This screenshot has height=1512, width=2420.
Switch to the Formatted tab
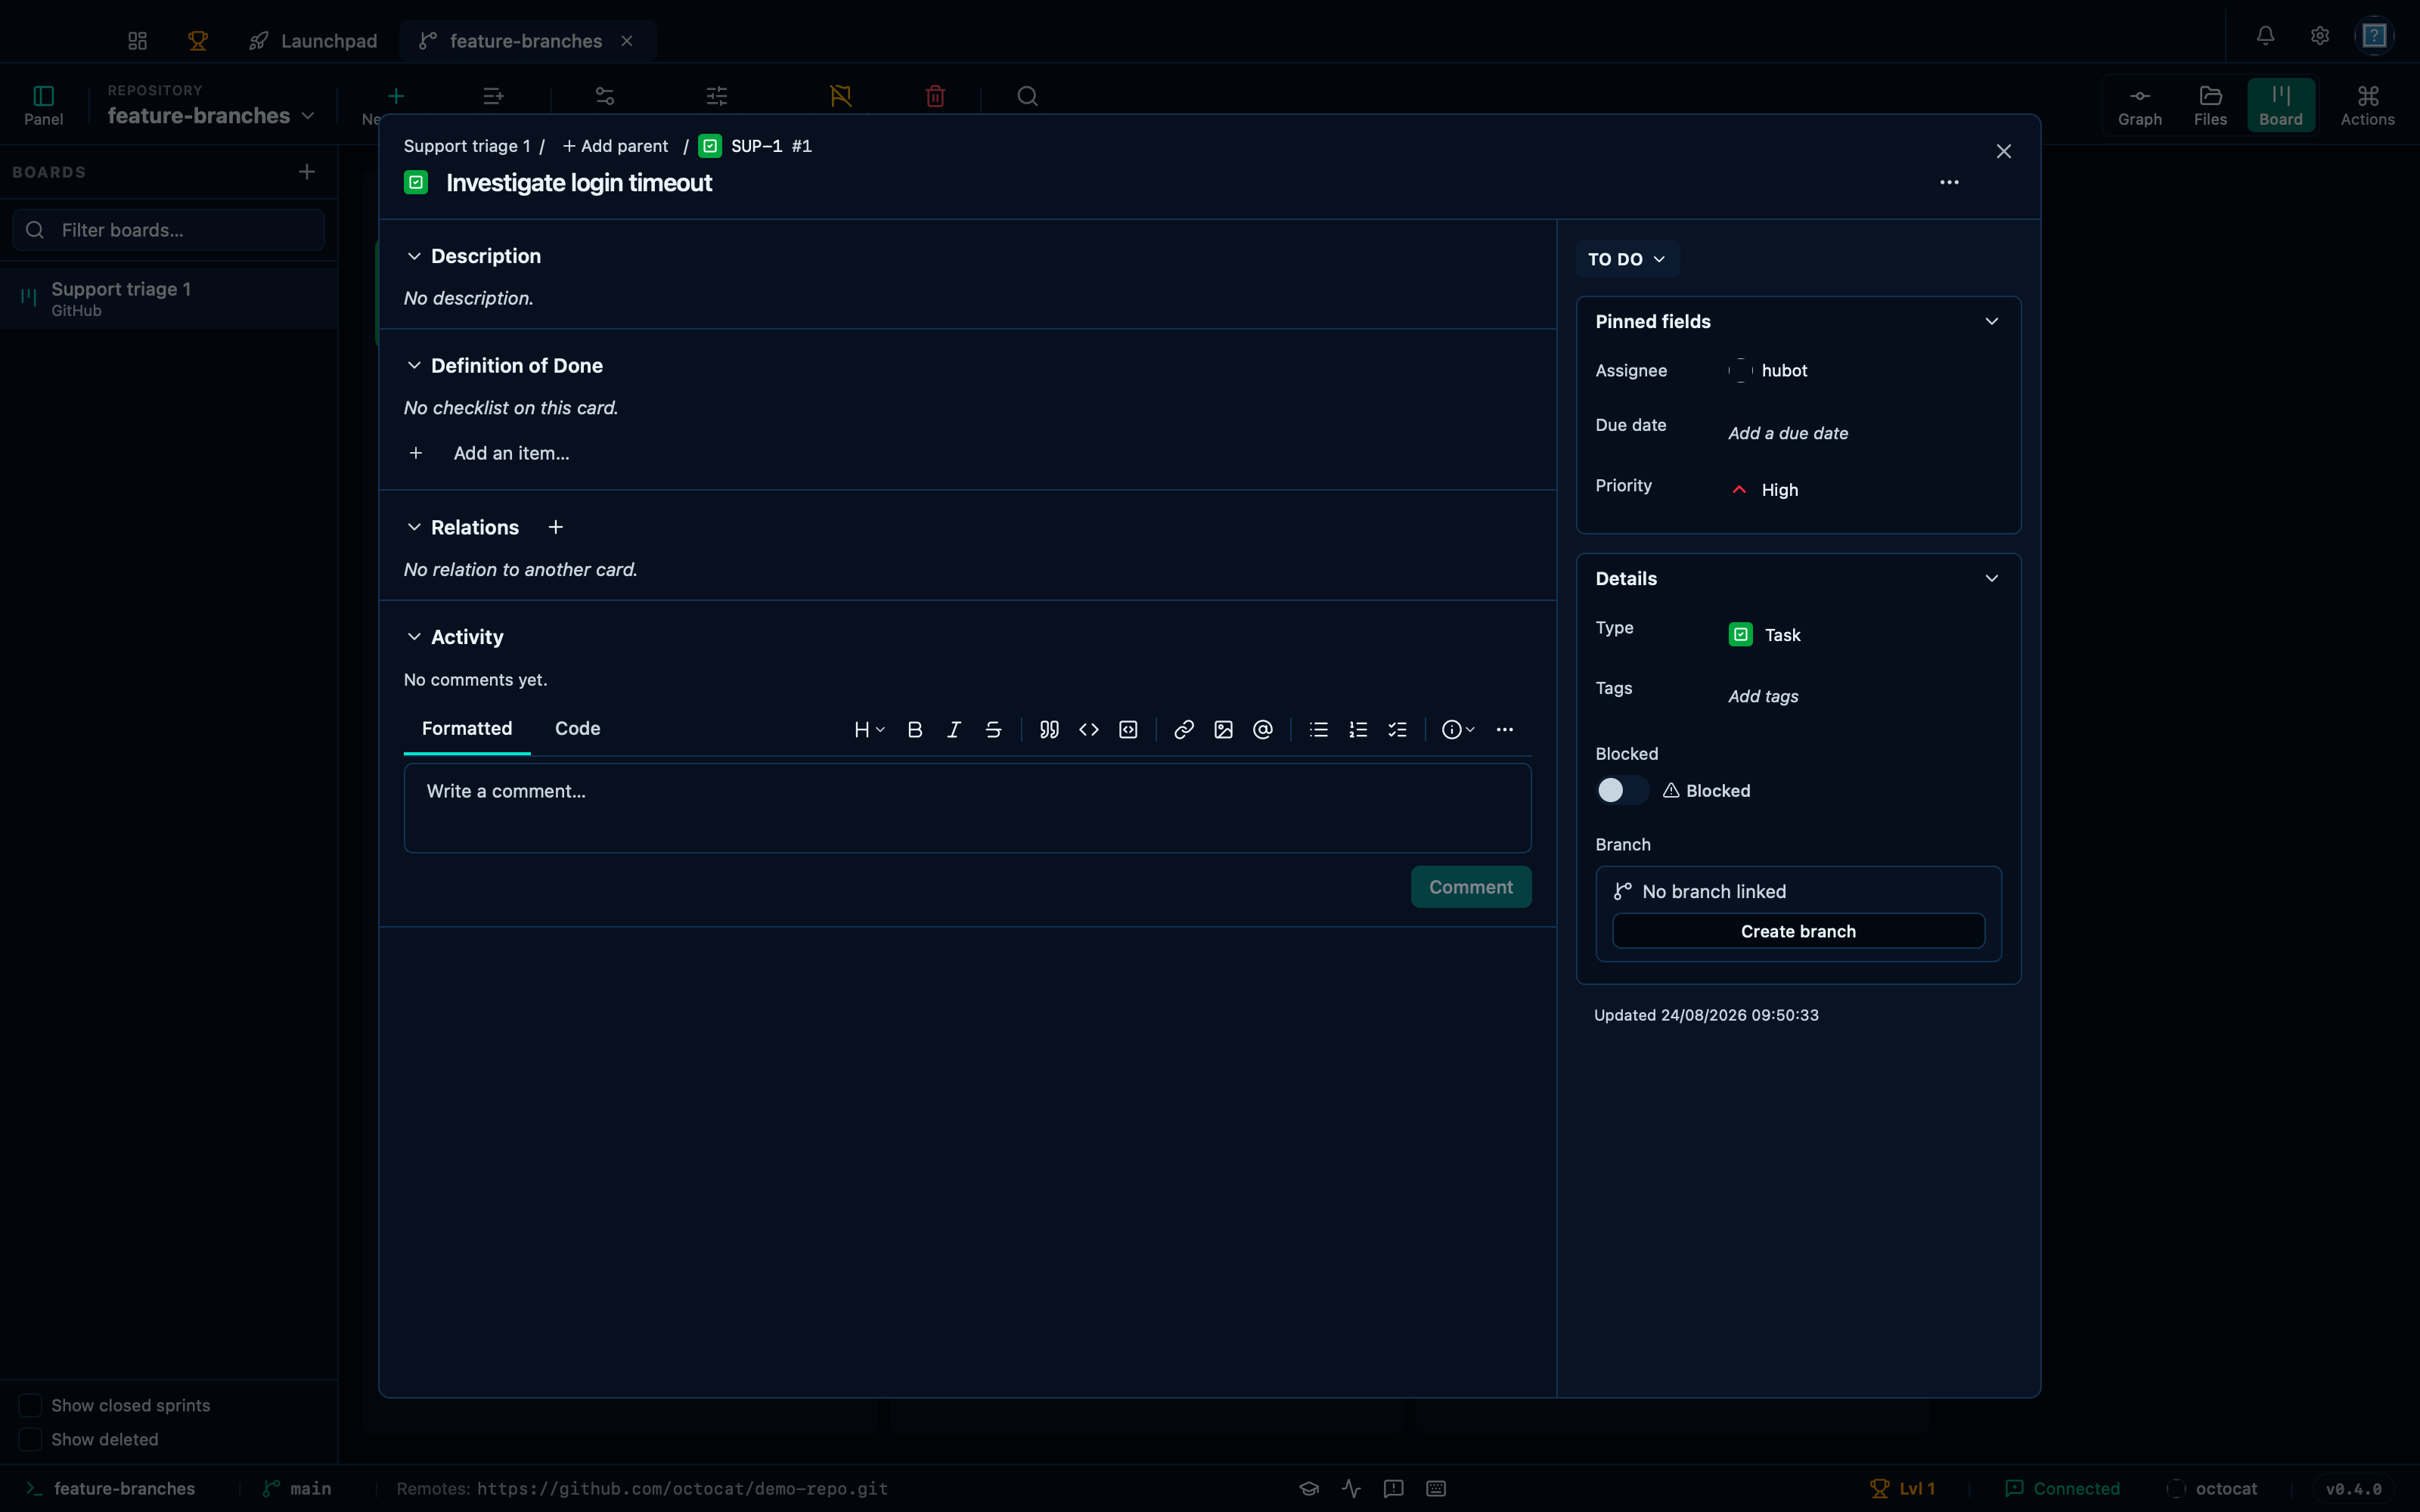pos(467,729)
